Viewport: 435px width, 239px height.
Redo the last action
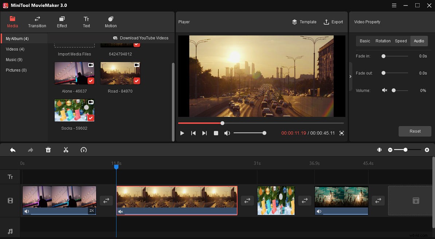(x=30, y=150)
